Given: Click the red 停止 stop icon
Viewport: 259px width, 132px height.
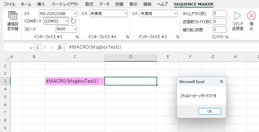Looking at the screenshot, I should (252, 16).
